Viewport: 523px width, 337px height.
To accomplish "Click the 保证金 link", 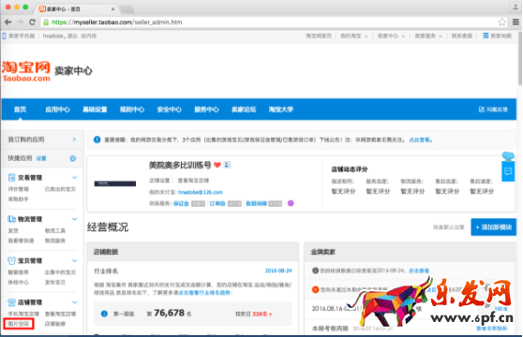I will 181,203.
